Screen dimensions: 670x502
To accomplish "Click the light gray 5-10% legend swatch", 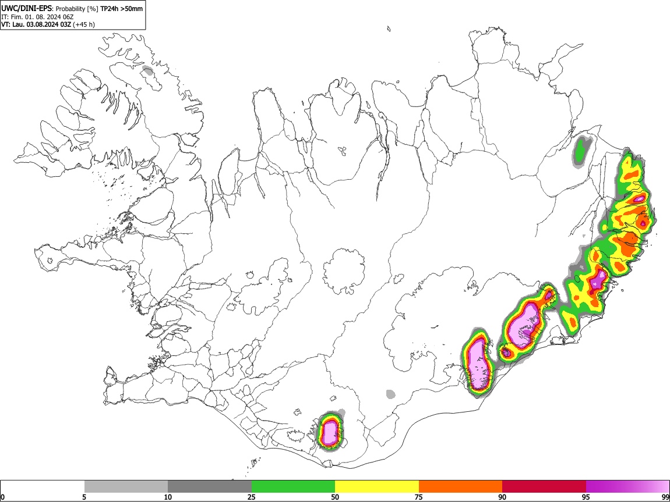I will [126, 487].
